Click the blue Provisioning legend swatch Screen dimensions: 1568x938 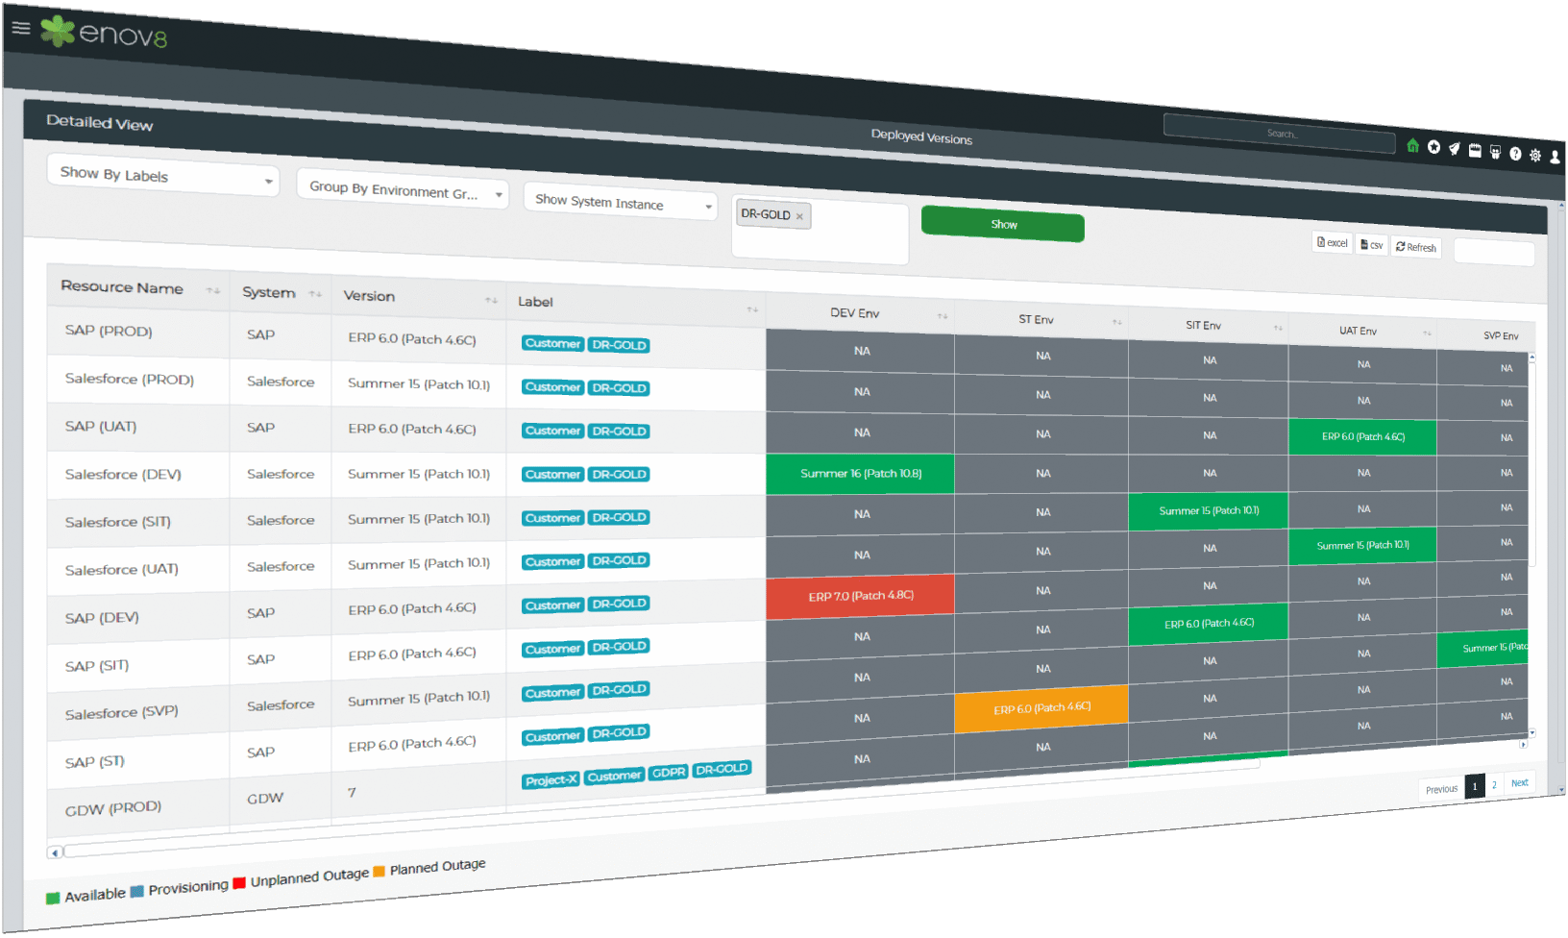point(137,891)
